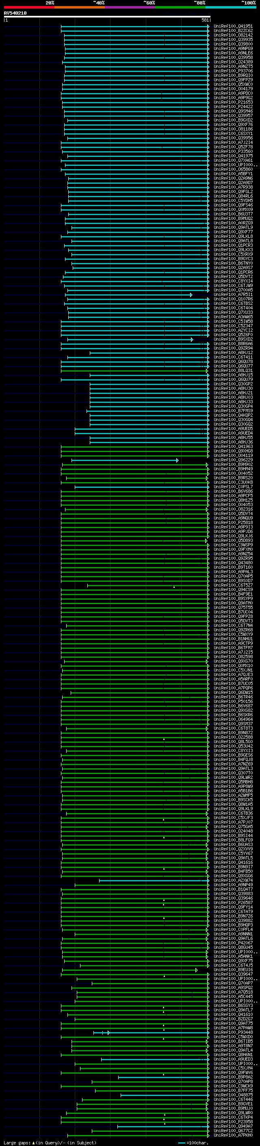Select hit UniRef100_A8HJ03
The image size is (260, 1146).
point(233,397)
